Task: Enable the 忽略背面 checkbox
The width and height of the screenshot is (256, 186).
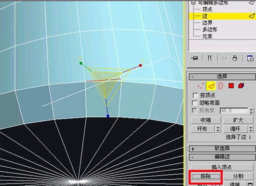Action: (195, 103)
